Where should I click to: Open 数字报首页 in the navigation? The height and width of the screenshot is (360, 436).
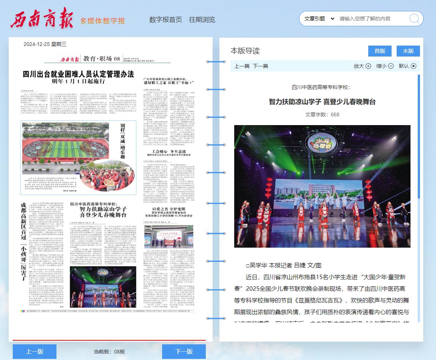coord(165,20)
